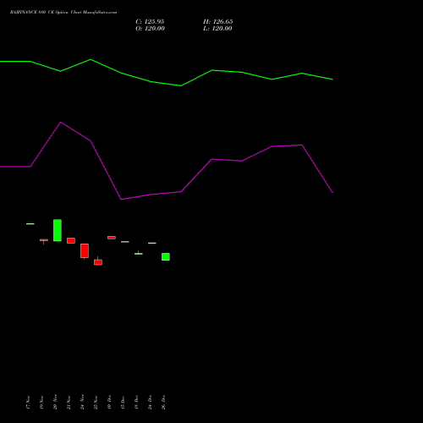Click the 19 Nov date label
Image resolution: width=423 pixels, height=423 pixels.
point(41,403)
